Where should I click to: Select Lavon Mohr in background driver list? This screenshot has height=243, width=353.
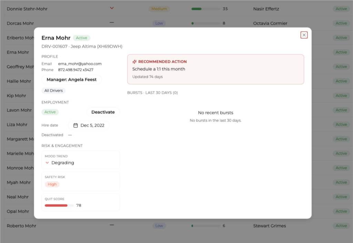click(19, 110)
